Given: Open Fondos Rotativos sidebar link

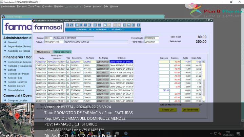Looking at the screenshot, I should [17, 82].
